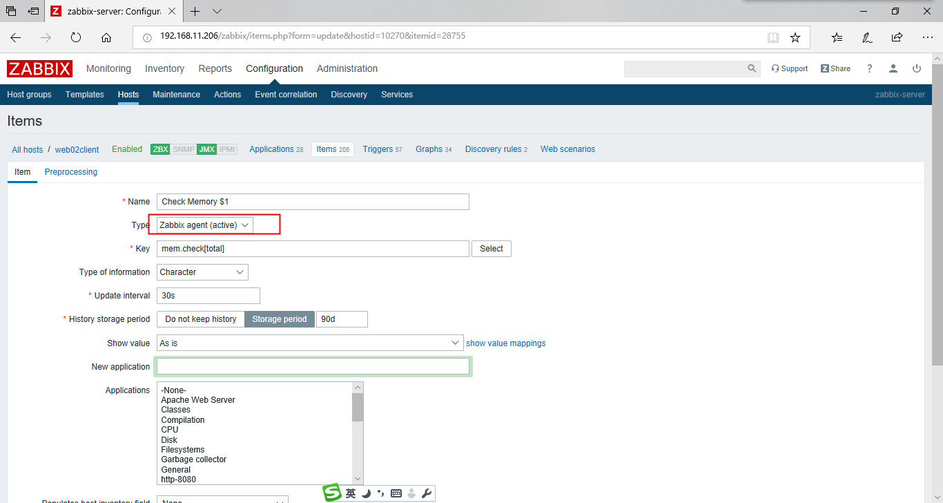Go to Templates submenu
Screen dimensions: 943x503
coord(85,95)
